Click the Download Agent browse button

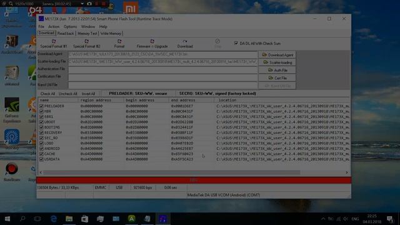pos(277,55)
